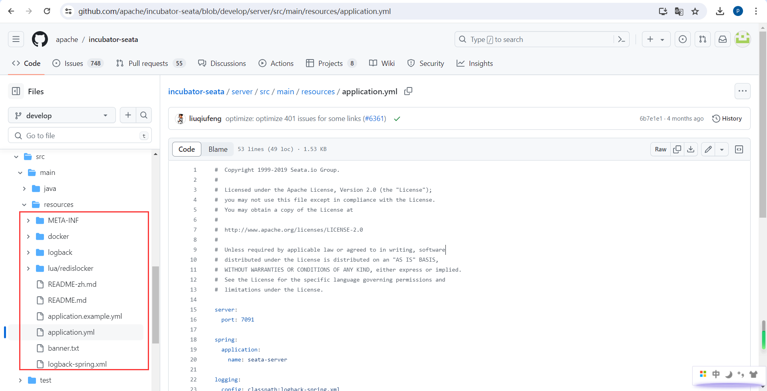
Task: Collapse the src folder
Action: (16, 157)
